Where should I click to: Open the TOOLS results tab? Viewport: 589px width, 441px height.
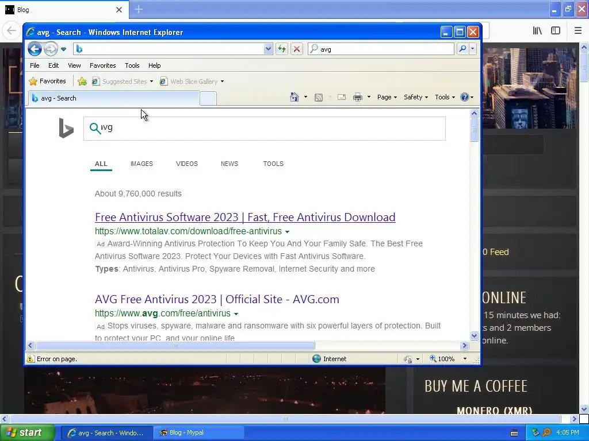pos(273,164)
